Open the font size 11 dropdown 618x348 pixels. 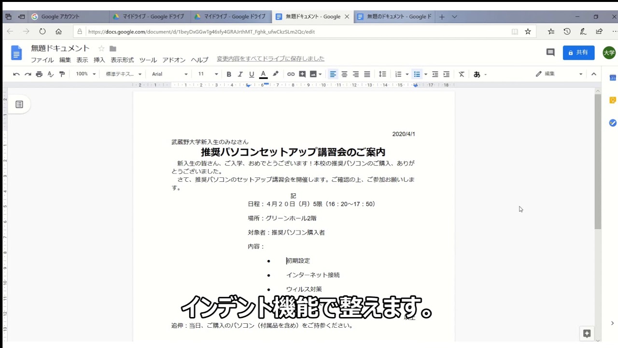[x=208, y=74]
